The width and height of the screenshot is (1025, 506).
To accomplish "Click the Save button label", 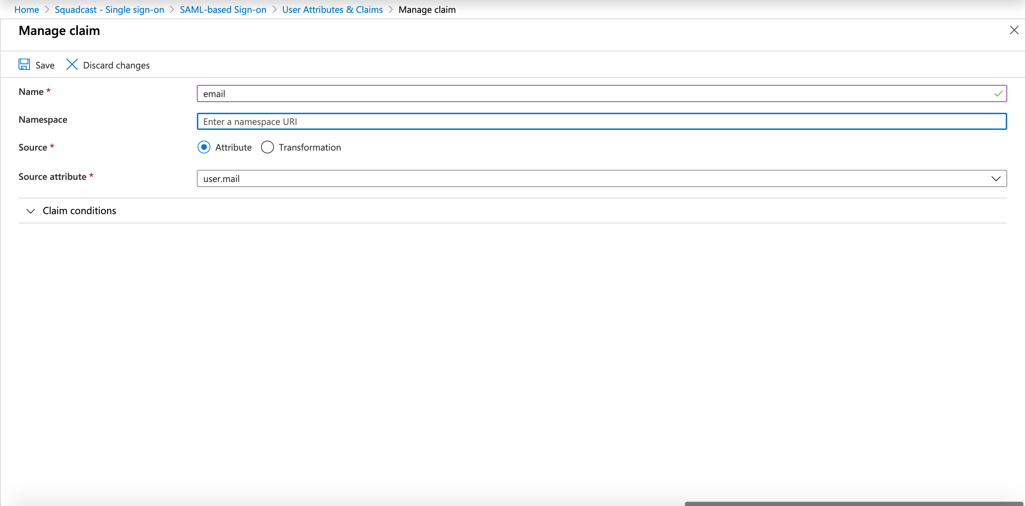I will point(45,65).
